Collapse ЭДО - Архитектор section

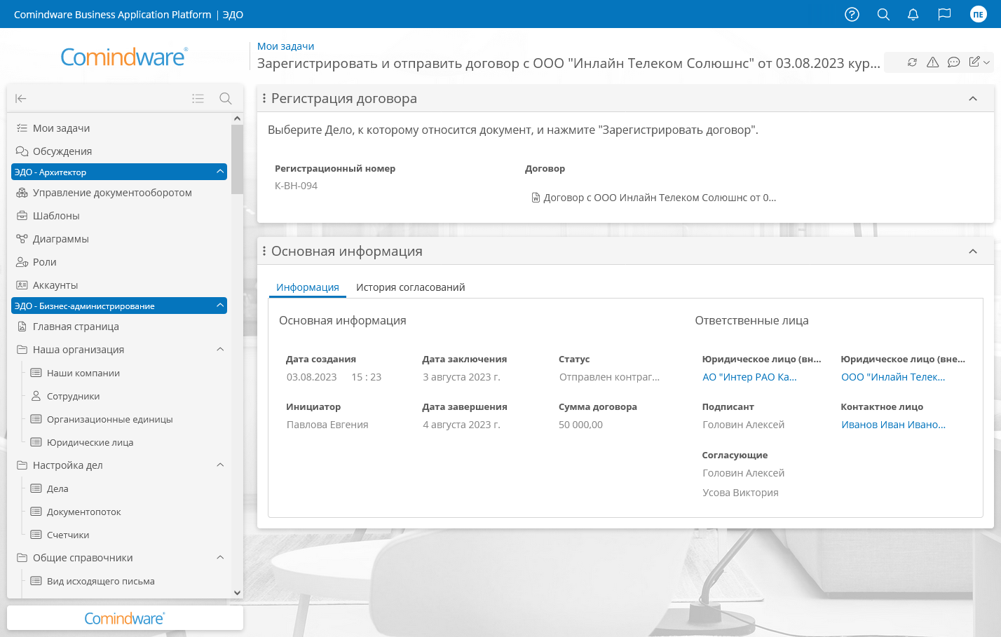[220, 172]
